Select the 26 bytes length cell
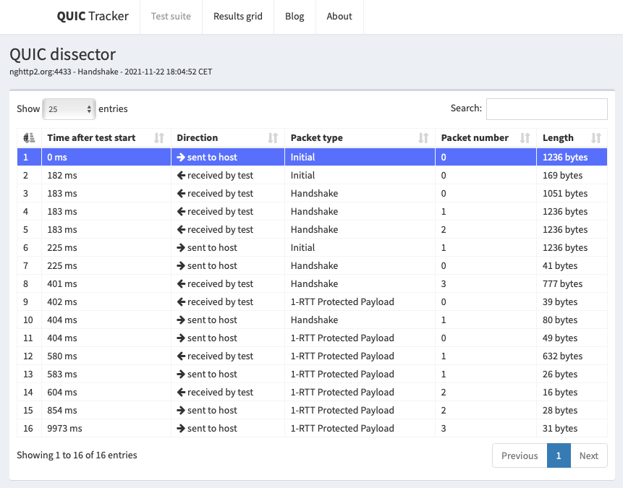Screen dimensions: 623x488 tap(572, 374)
